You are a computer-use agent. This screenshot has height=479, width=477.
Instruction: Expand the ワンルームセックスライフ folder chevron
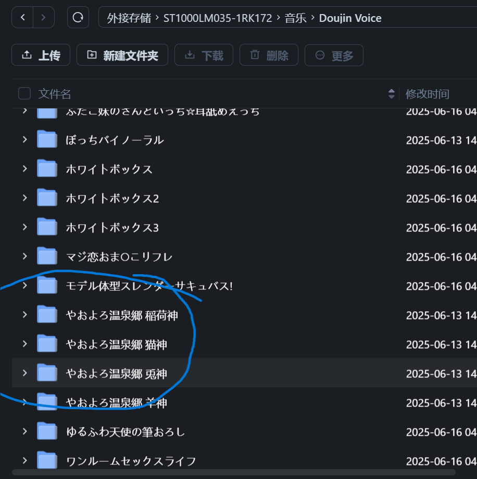24,460
